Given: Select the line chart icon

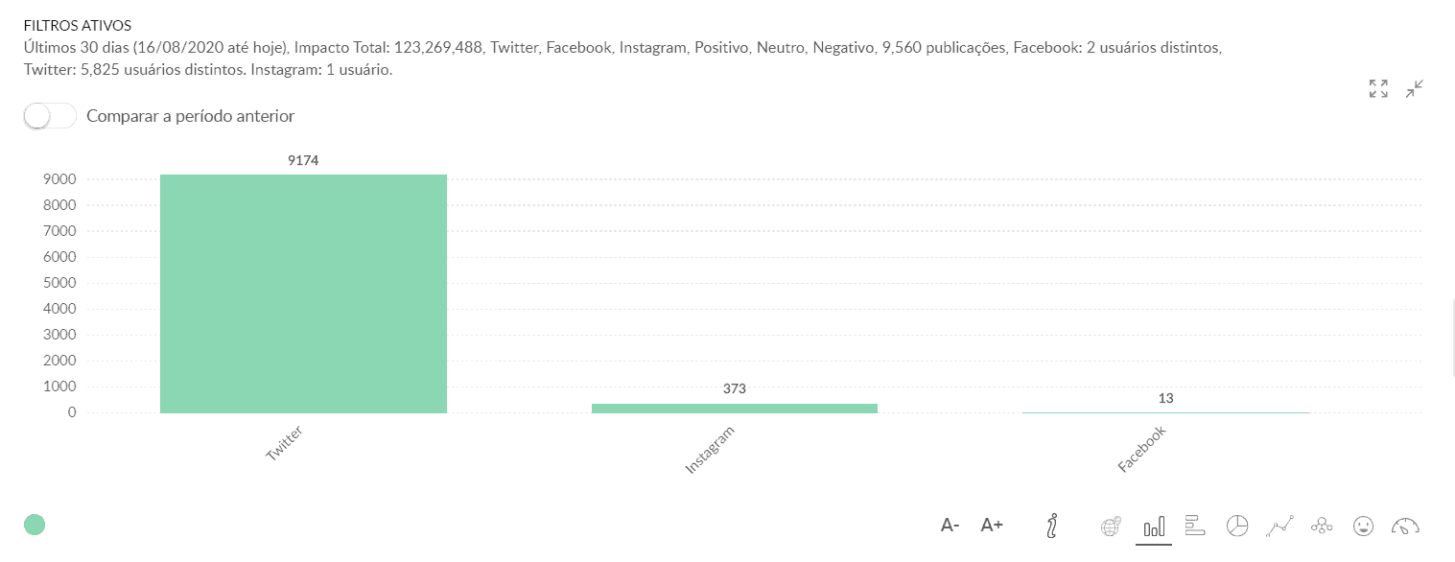Looking at the screenshot, I should 1280,525.
